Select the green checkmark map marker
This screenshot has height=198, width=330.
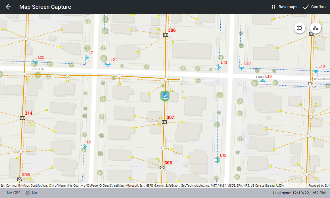click(x=165, y=96)
